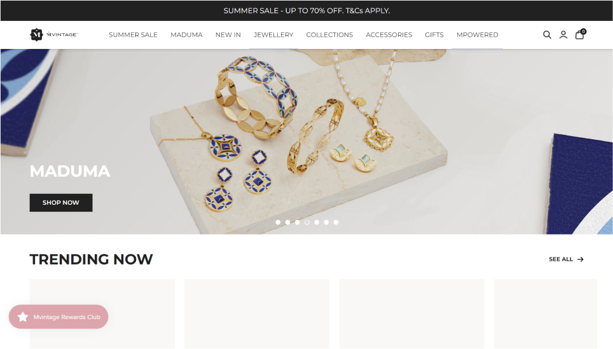Image resolution: width=613 pixels, height=349 pixels.
Task: Select the last carousel slide dot
Action: [x=336, y=222]
